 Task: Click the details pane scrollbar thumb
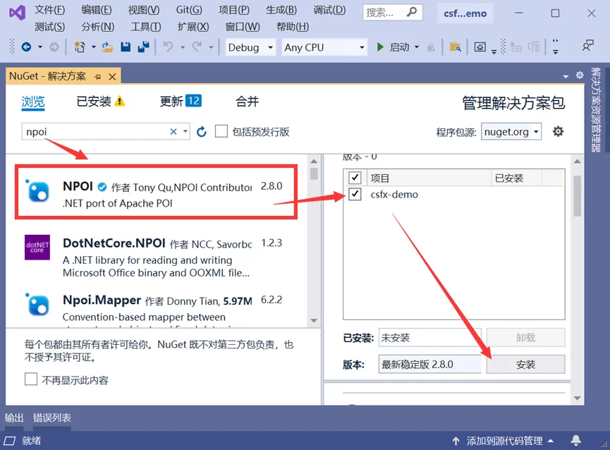point(578,195)
